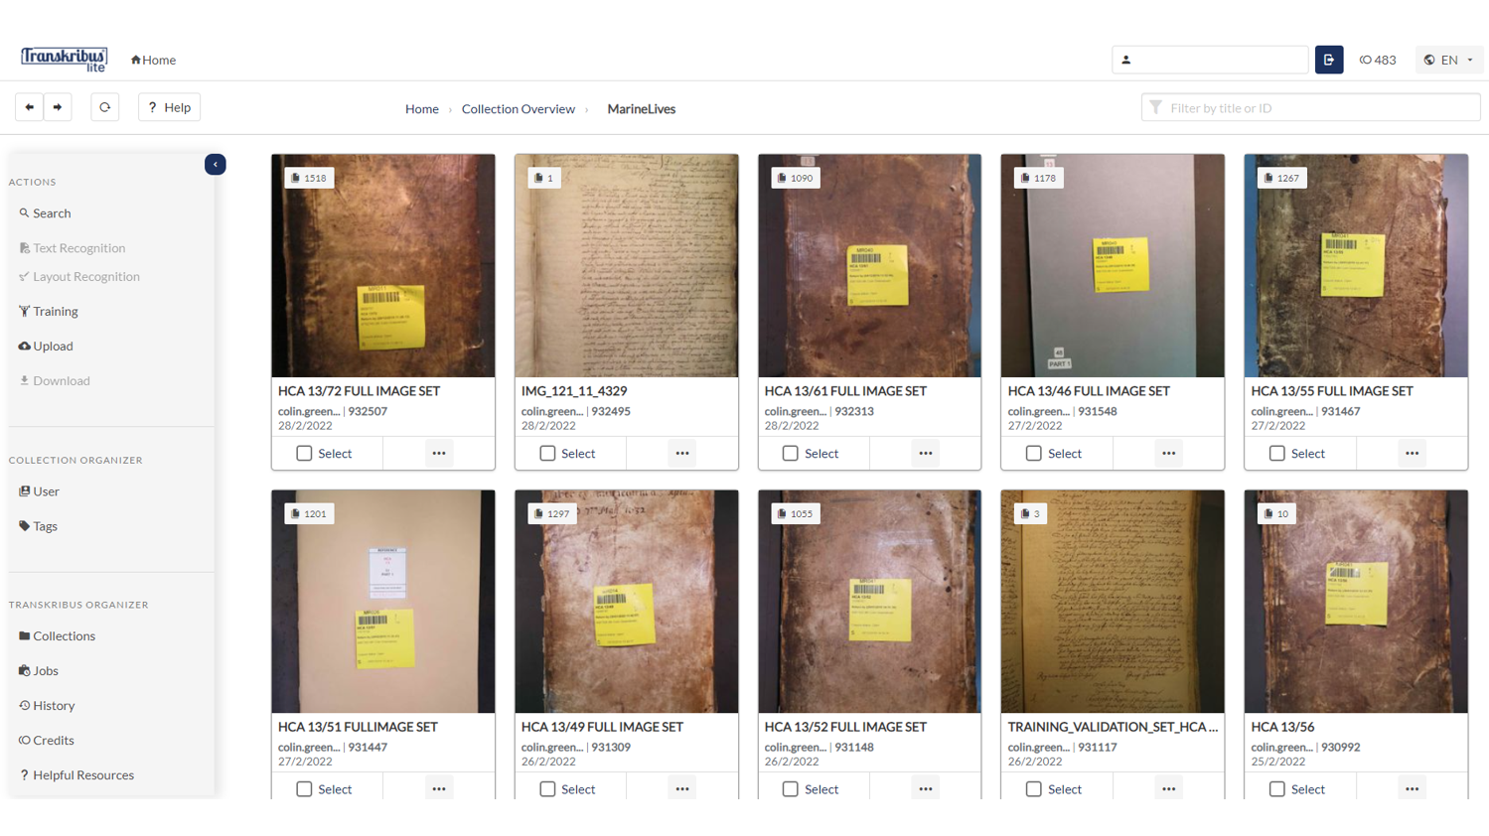Open the HCA 13/49 FULL IMAGE SET thumbnail
The height and width of the screenshot is (836, 1489).
(626, 601)
